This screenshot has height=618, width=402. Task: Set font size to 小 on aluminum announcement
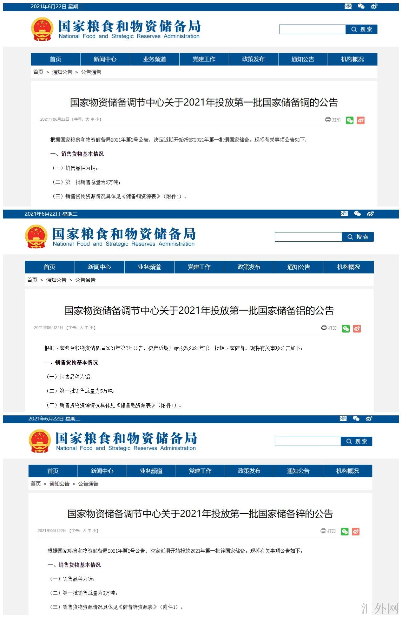[92, 328]
